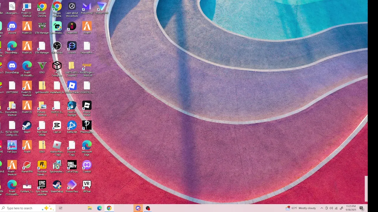
Task: Select the igd10iumd64 zip archive
Action: 42,87
